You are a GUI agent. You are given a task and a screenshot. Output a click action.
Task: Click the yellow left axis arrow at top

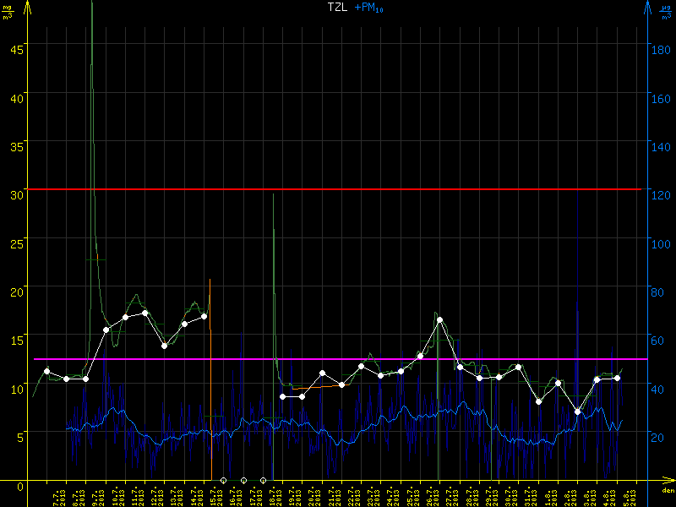coord(28,7)
